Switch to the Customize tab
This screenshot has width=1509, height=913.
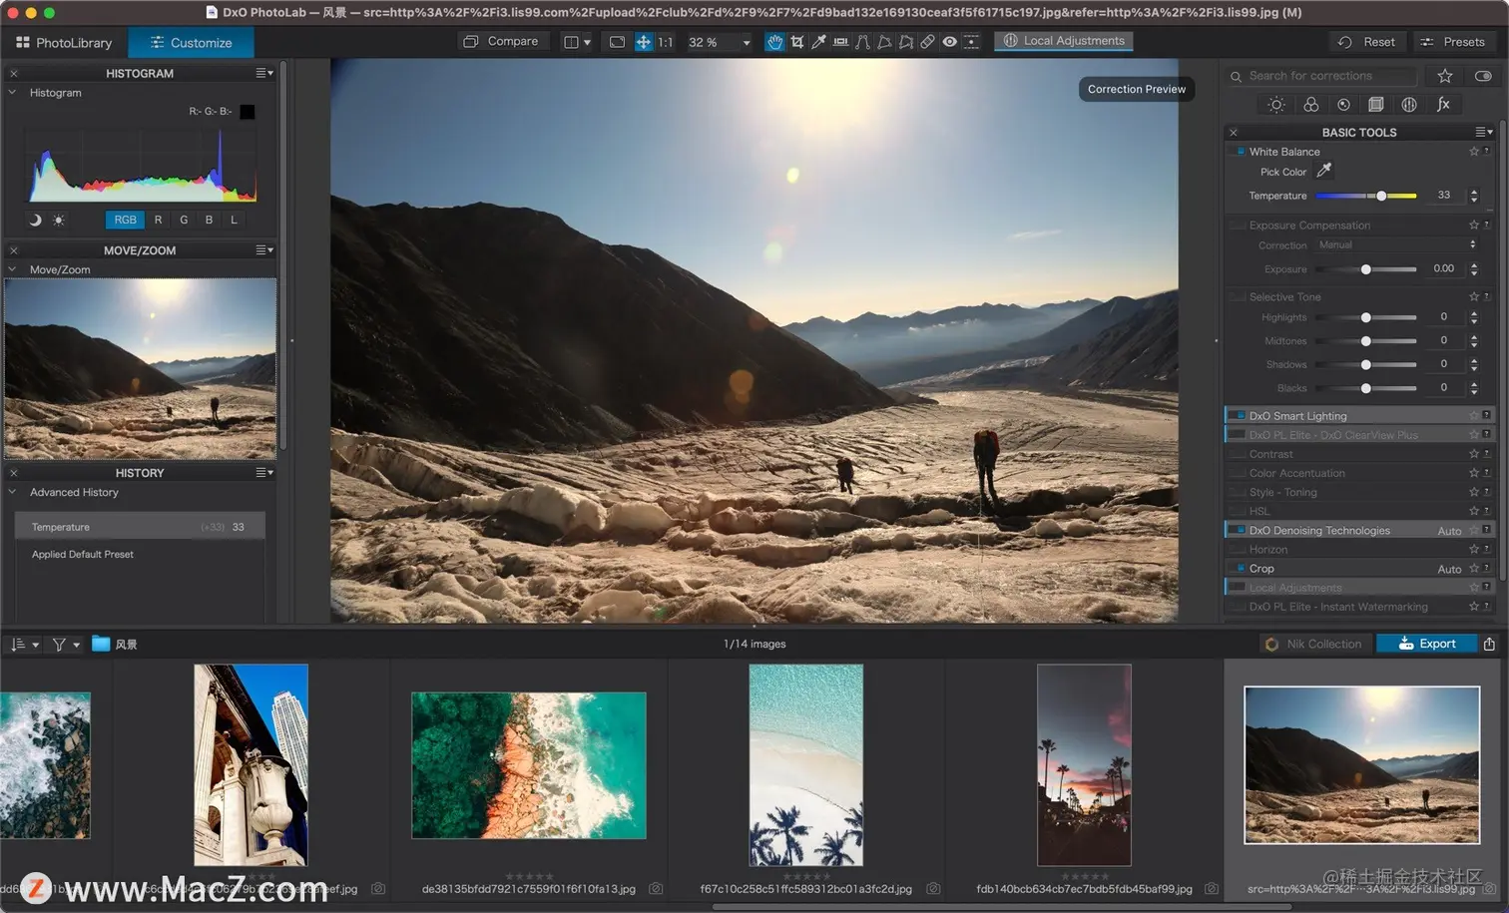[192, 43]
